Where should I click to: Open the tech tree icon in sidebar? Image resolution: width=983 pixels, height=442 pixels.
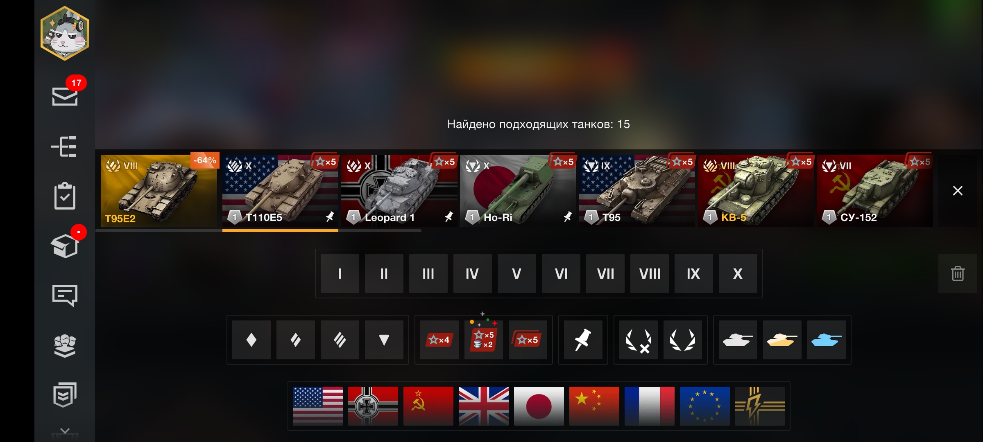tap(64, 147)
